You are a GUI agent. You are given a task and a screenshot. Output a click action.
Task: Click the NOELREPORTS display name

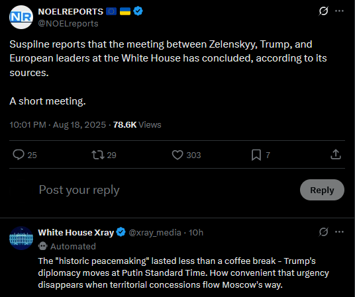(71, 11)
